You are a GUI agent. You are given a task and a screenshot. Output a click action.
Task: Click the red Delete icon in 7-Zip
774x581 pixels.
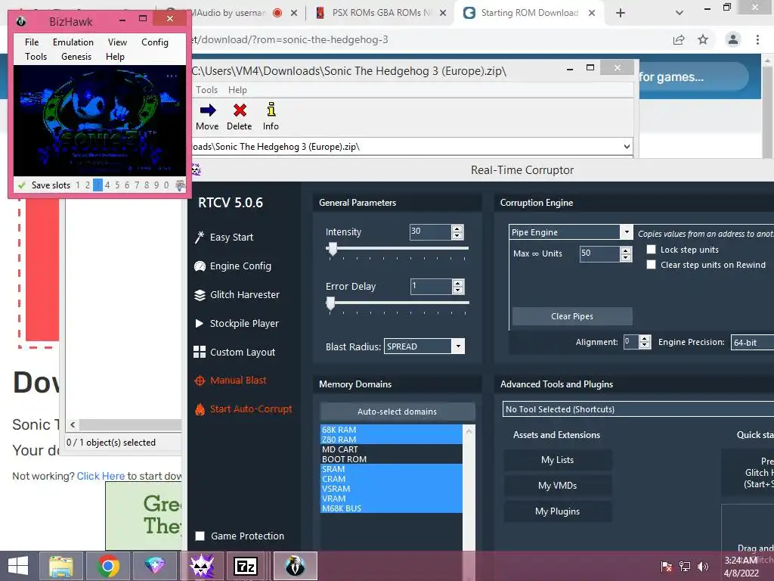[x=240, y=110]
